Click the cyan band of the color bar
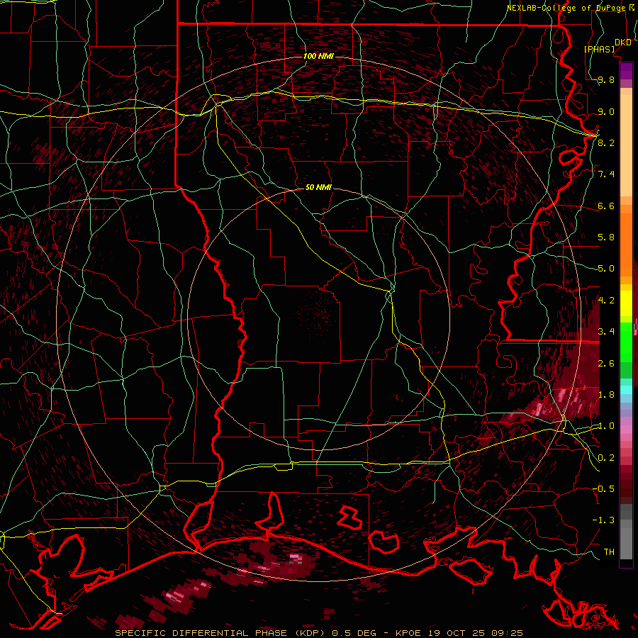The image size is (638, 638). click(626, 390)
